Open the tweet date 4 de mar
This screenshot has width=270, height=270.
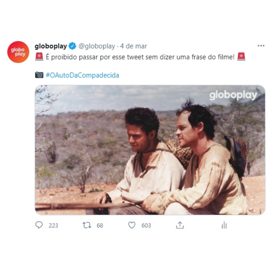pos(134,46)
